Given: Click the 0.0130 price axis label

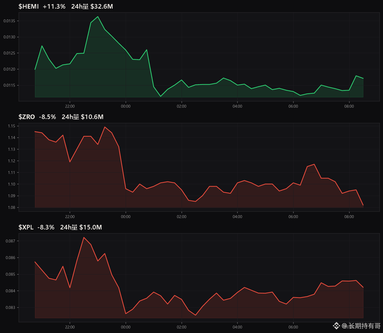Looking at the screenshot, I should point(9,37).
